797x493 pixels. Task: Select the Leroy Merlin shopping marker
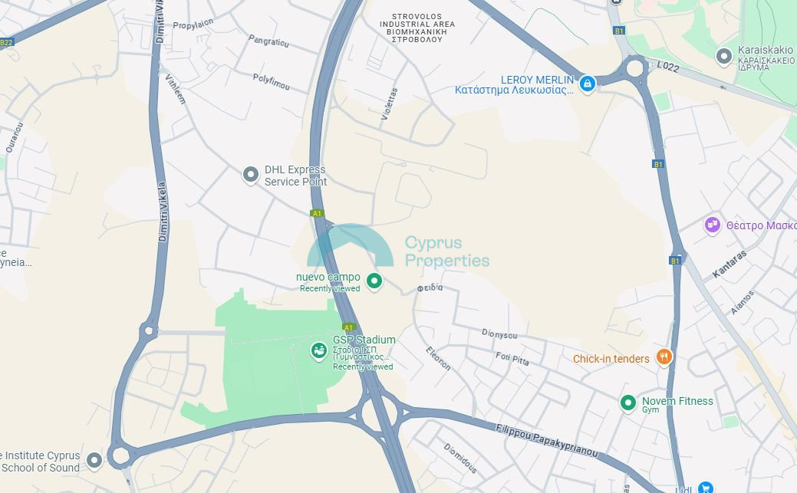(x=587, y=84)
